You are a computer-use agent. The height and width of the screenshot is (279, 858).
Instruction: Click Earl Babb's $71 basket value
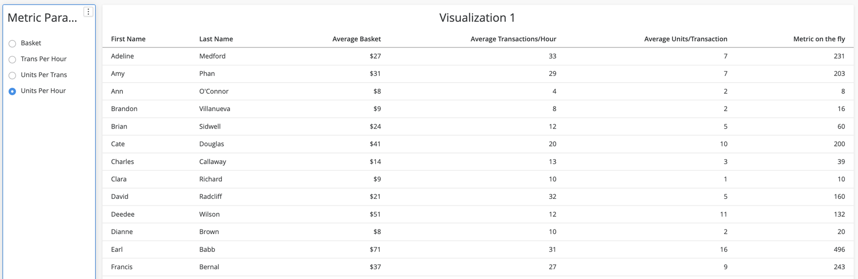(x=375, y=249)
